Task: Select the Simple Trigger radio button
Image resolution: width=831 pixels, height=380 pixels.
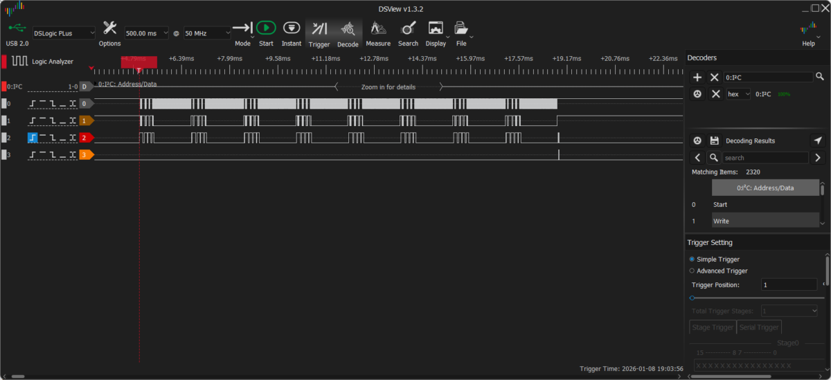Action: tap(692, 259)
